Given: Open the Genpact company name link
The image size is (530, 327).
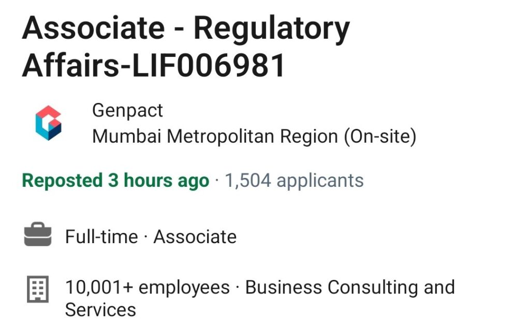Looking at the screenshot, I should click(127, 111).
